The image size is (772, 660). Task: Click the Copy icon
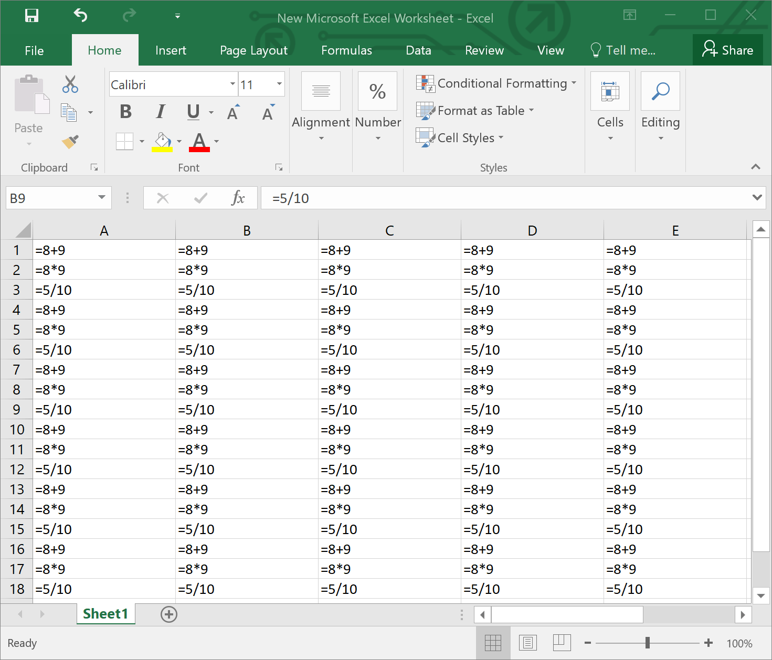70,112
